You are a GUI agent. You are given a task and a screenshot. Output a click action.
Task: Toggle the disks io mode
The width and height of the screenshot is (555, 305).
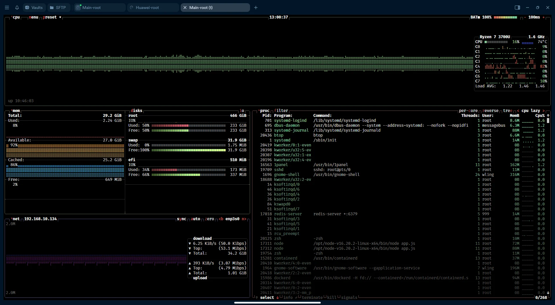coord(242,111)
